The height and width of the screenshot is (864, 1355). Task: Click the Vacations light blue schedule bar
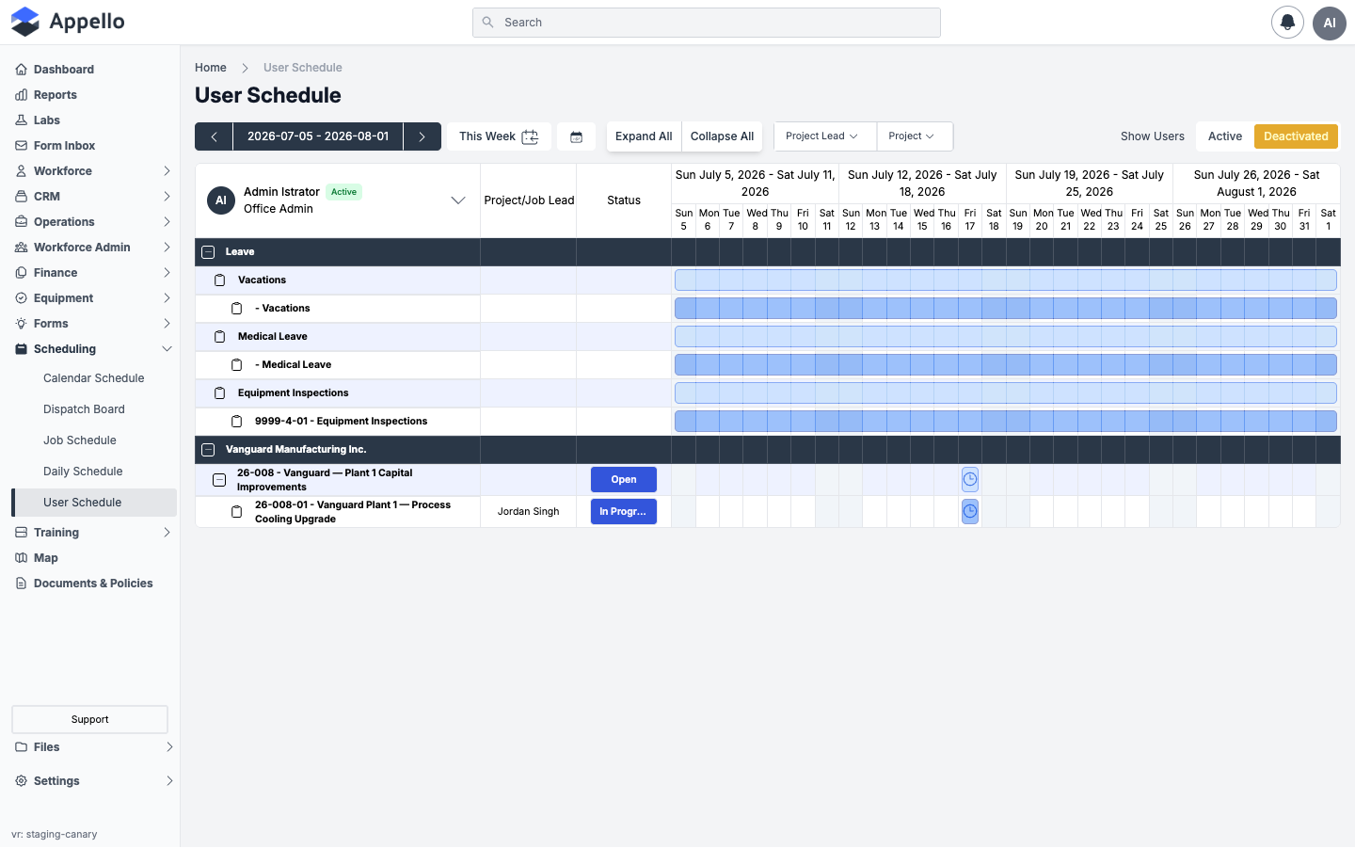1005,280
